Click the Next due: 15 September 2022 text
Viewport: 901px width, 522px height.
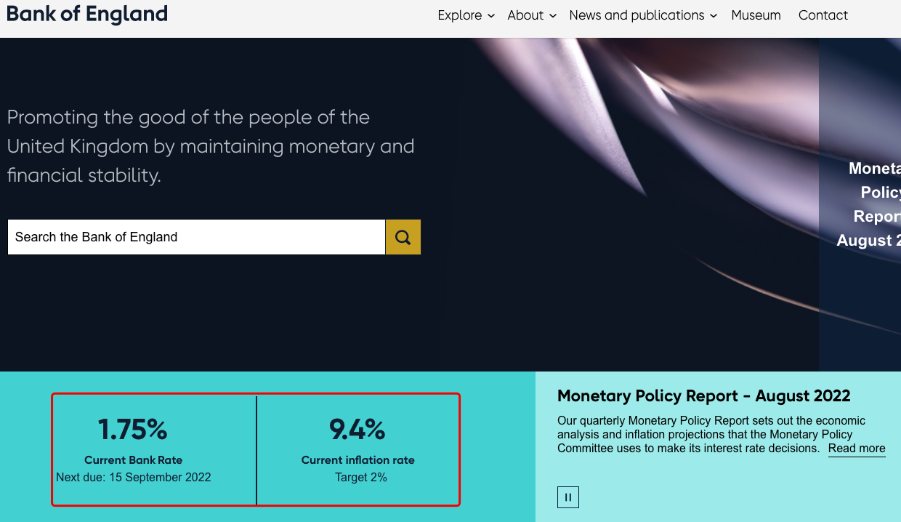point(134,478)
